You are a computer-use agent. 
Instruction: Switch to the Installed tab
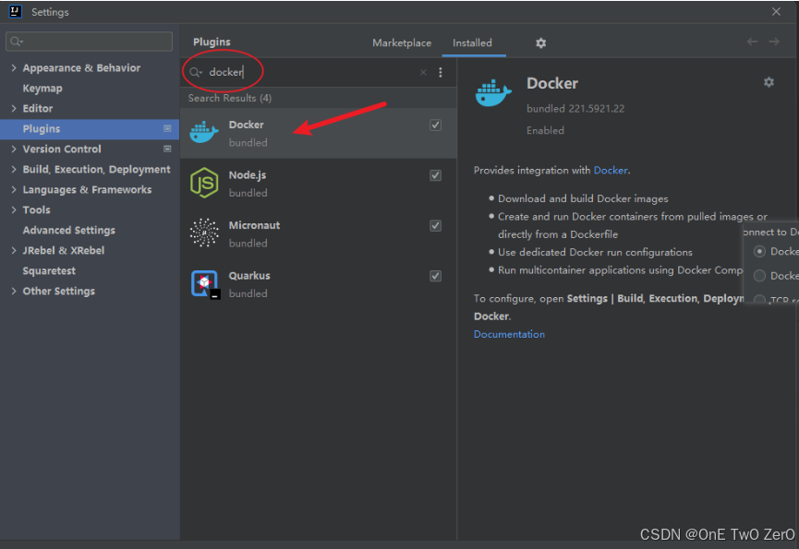472,43
